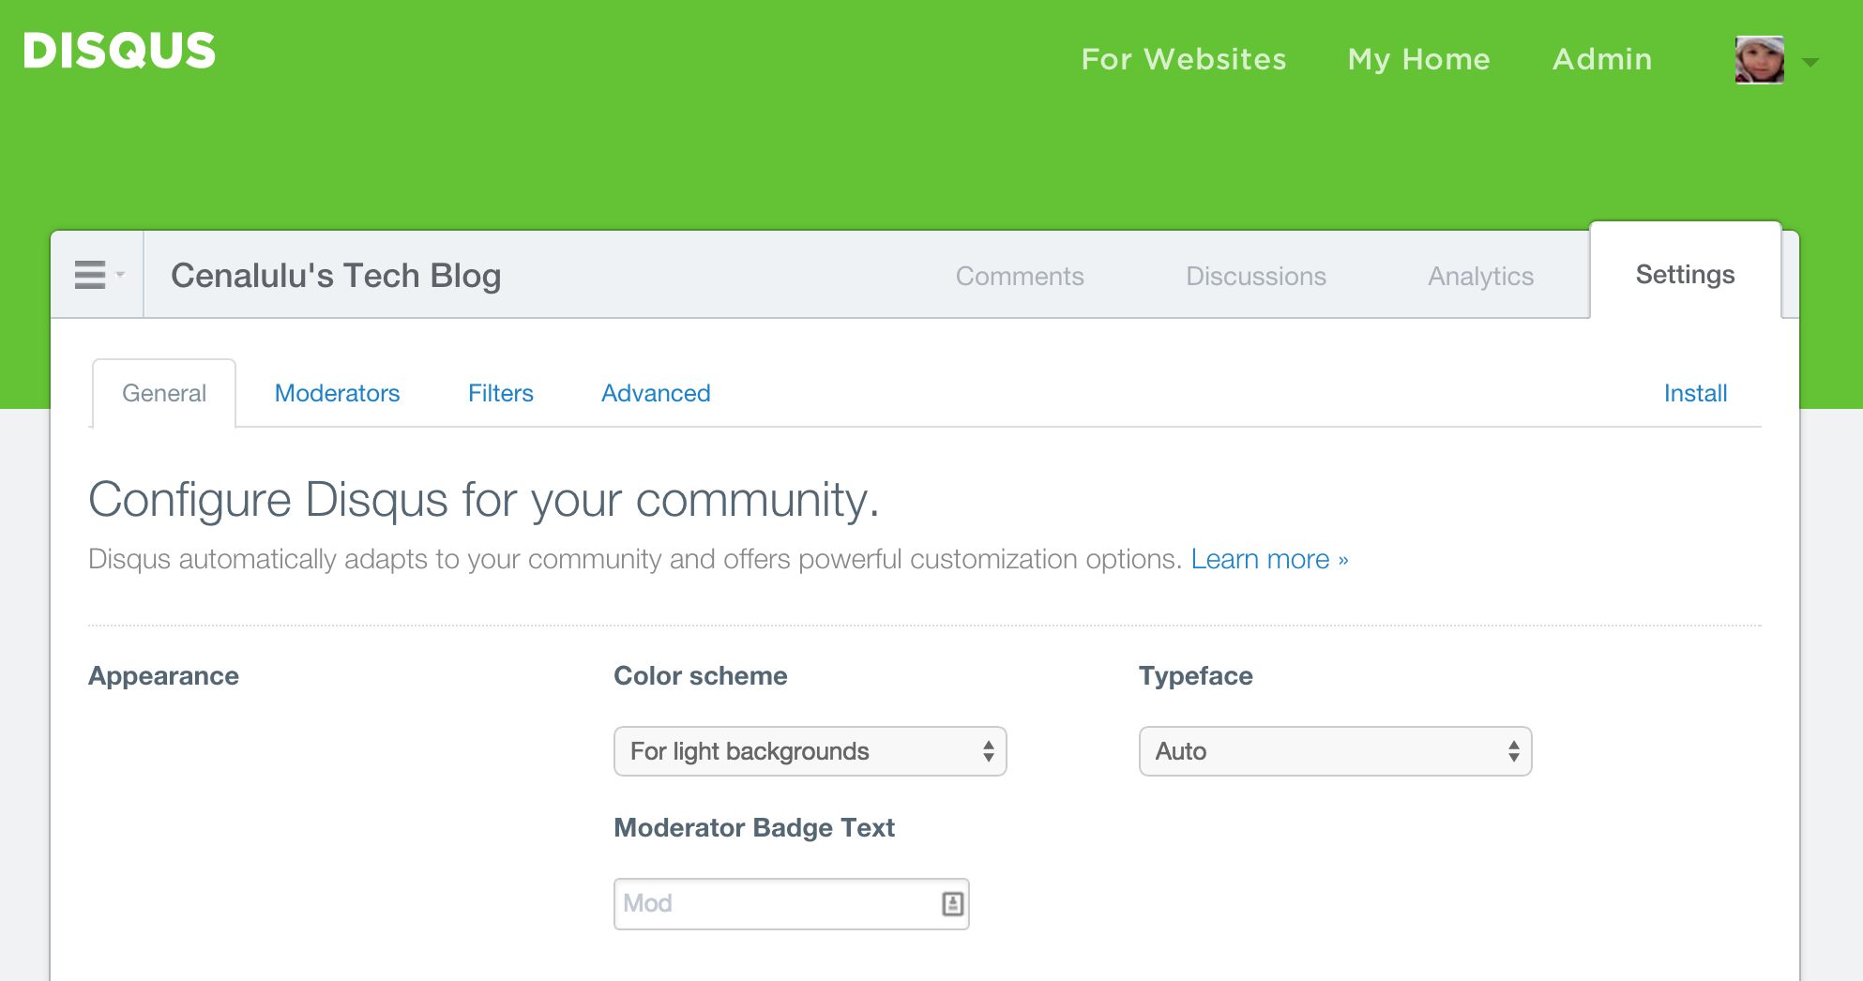This screenshot has height=981, width=1863.
Task: Click the Cenalulu's Tech Blog title
Action: (x=336, y=276)
